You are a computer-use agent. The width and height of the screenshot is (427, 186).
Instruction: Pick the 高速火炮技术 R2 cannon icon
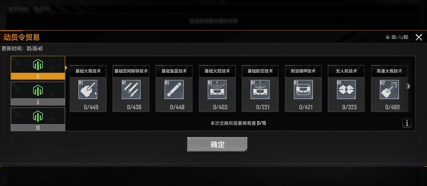(389, 89)
